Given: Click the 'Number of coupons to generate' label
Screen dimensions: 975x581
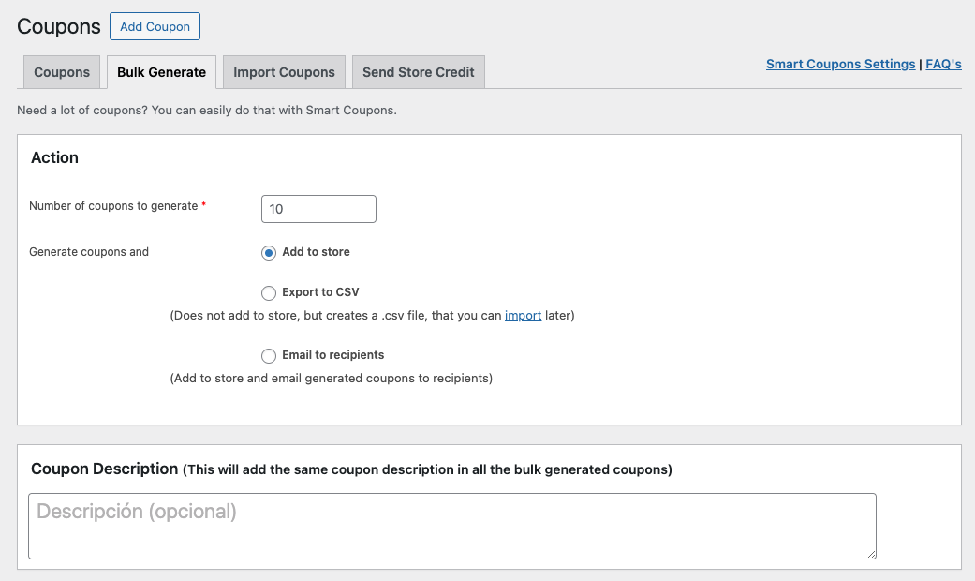Looking at the screenshot, I should coord(113,206).
